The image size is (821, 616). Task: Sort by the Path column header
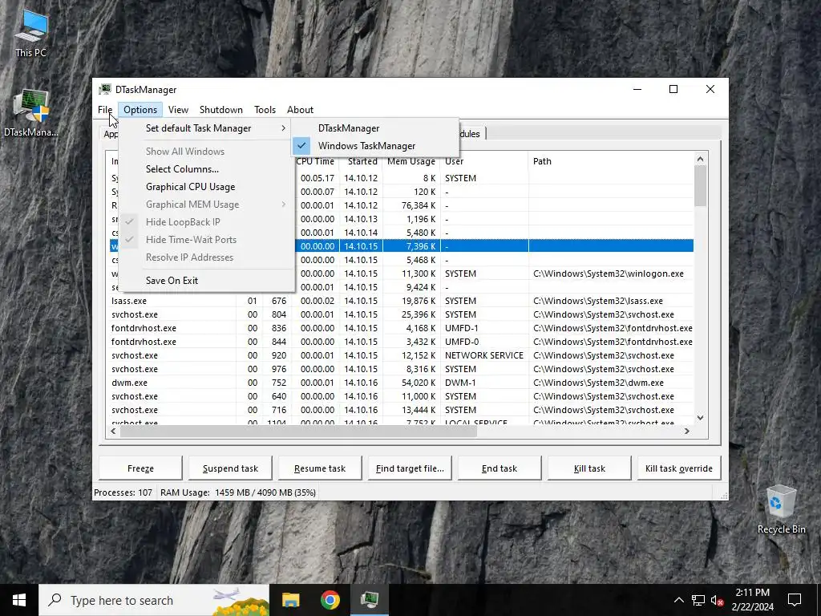click(611, 161)
